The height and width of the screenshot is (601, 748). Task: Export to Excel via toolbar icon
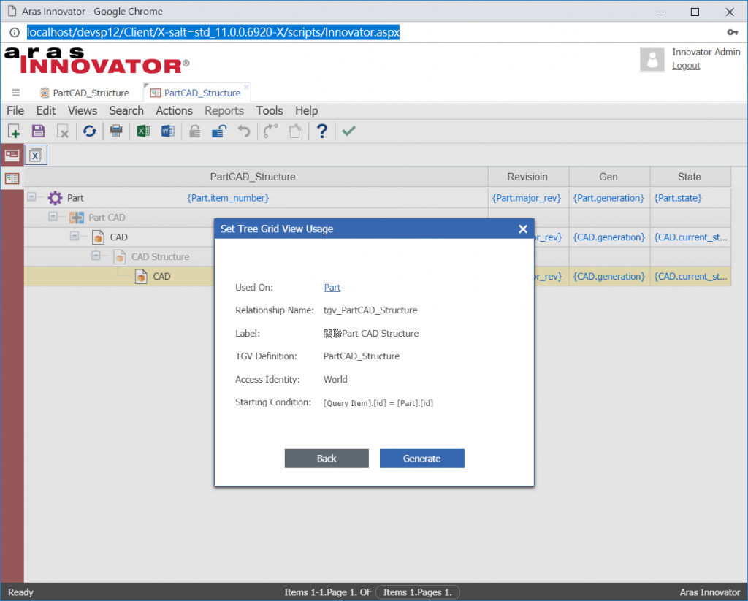(x=142, y=131)
